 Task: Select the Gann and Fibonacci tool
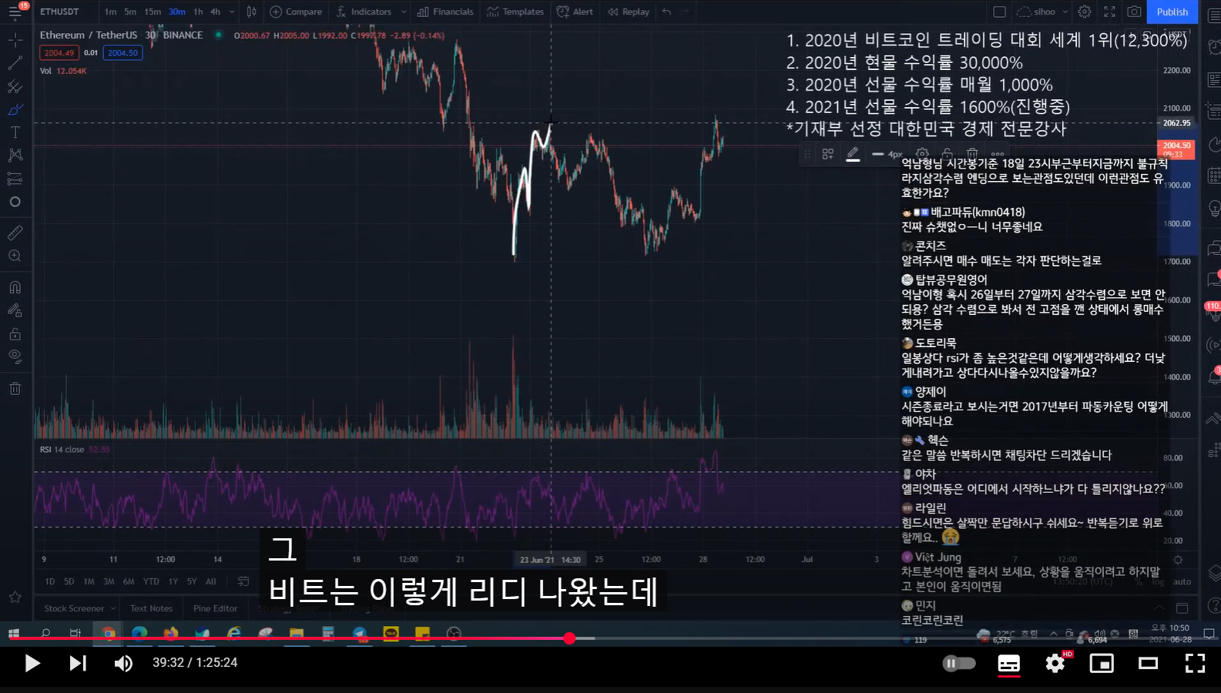tap(15, 85)
